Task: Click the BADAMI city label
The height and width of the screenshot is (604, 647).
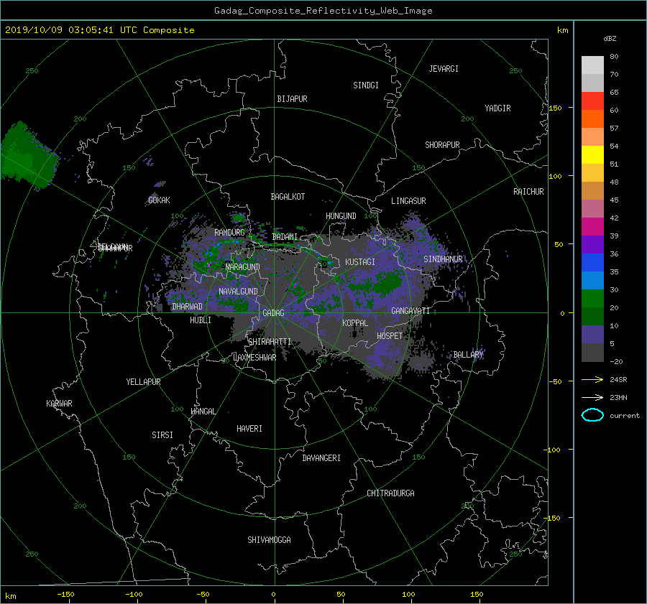Action: [x=285, y=237]
